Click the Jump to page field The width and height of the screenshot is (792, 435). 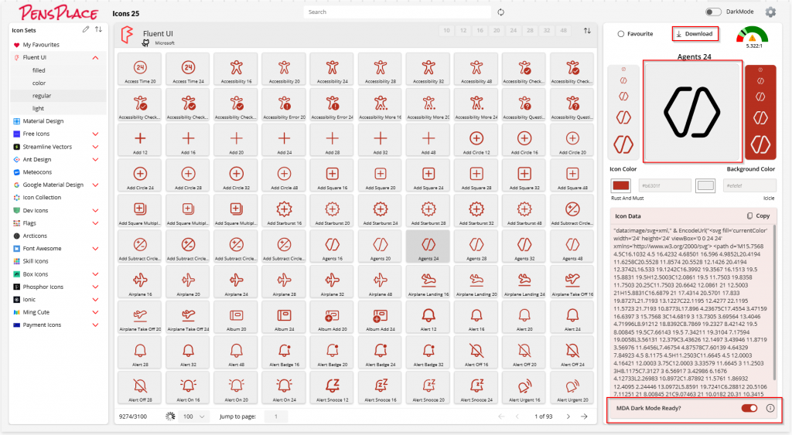(x=276, y=416)
